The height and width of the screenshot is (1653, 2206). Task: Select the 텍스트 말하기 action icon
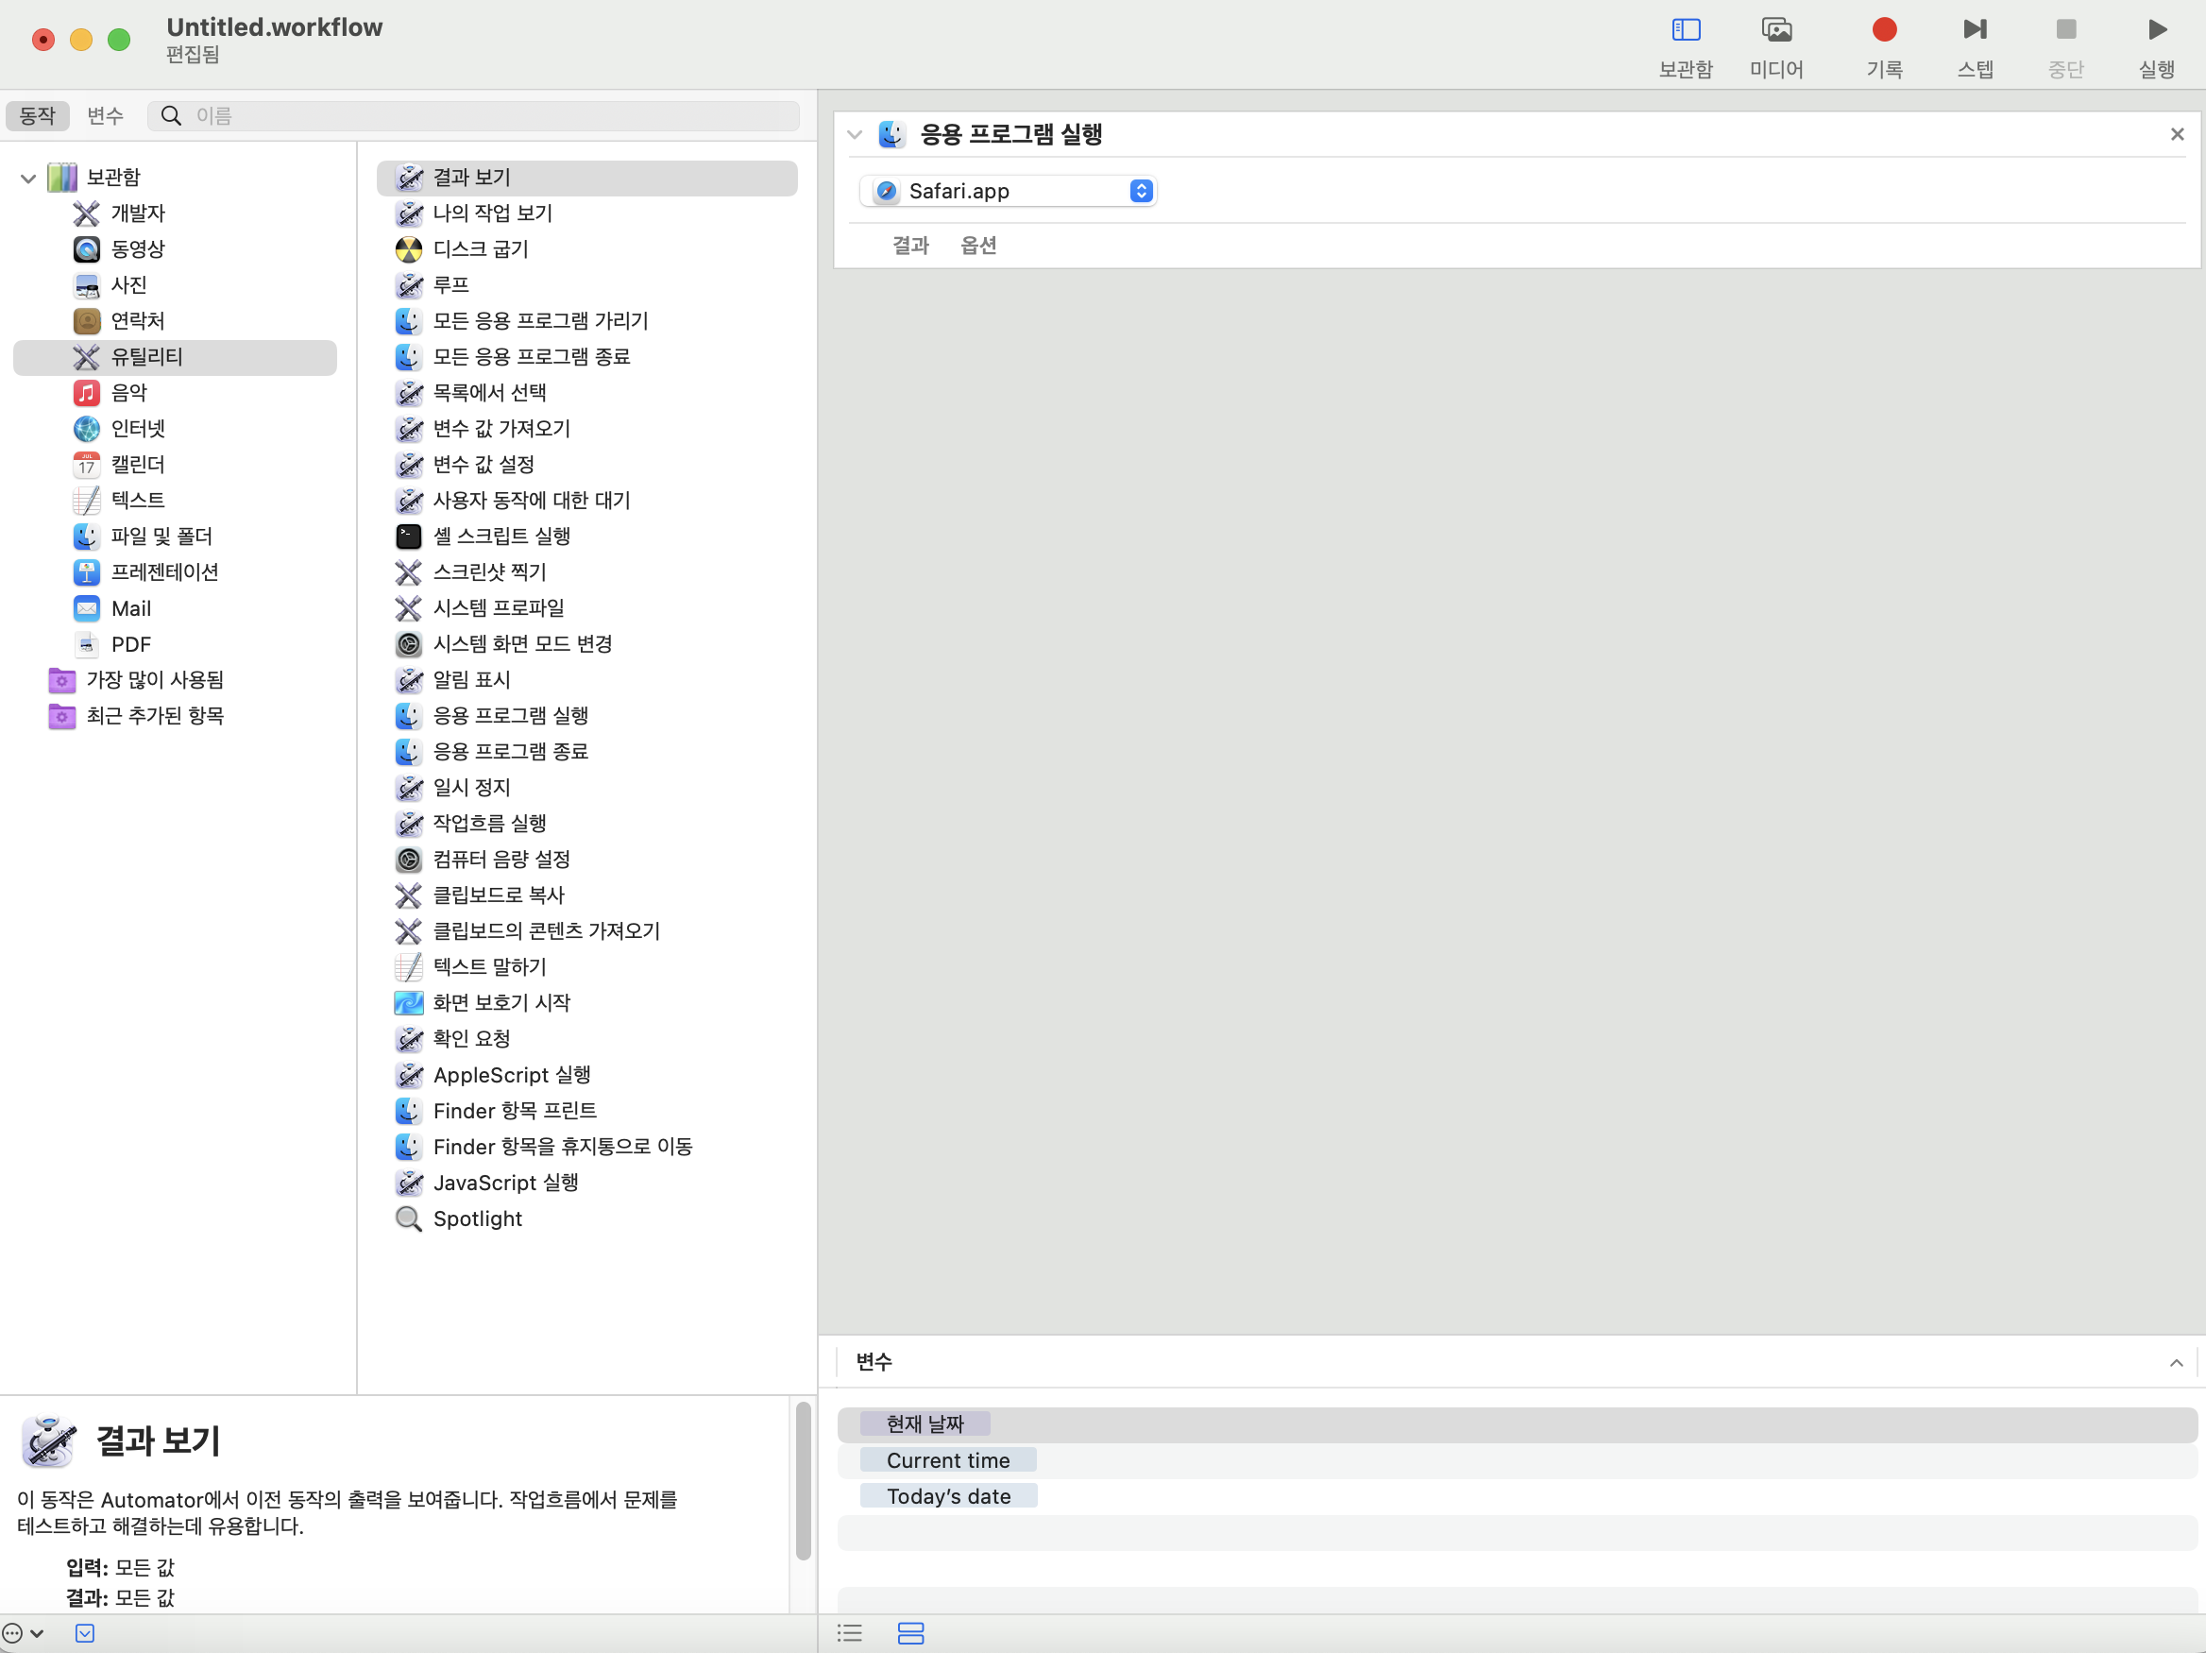[x=409, y=967]
